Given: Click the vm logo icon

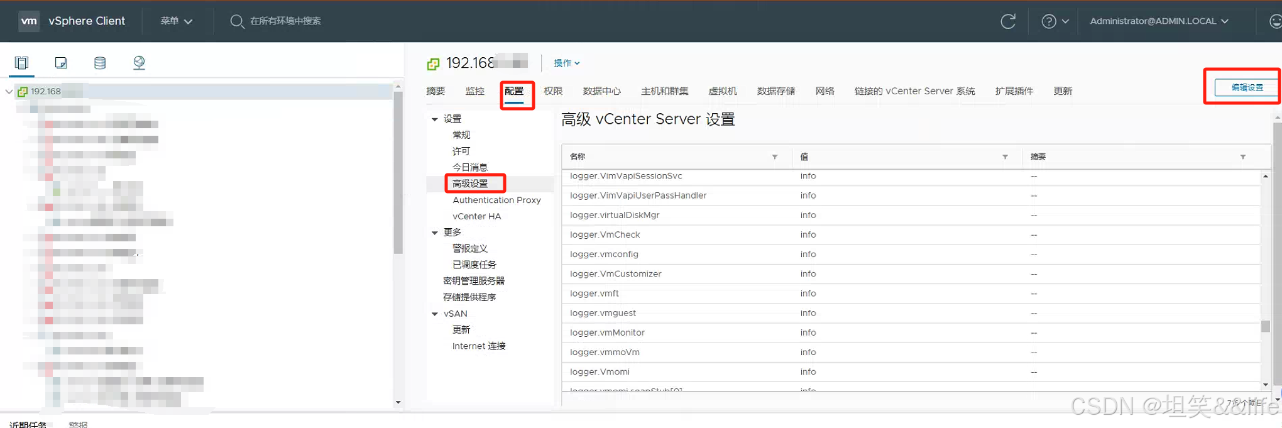Looking at the screenshot, I should 29,21.
